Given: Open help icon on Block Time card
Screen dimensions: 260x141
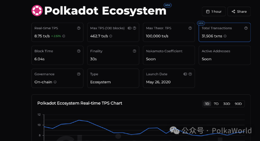Looking at the screenshot, I should coord(79,51).
